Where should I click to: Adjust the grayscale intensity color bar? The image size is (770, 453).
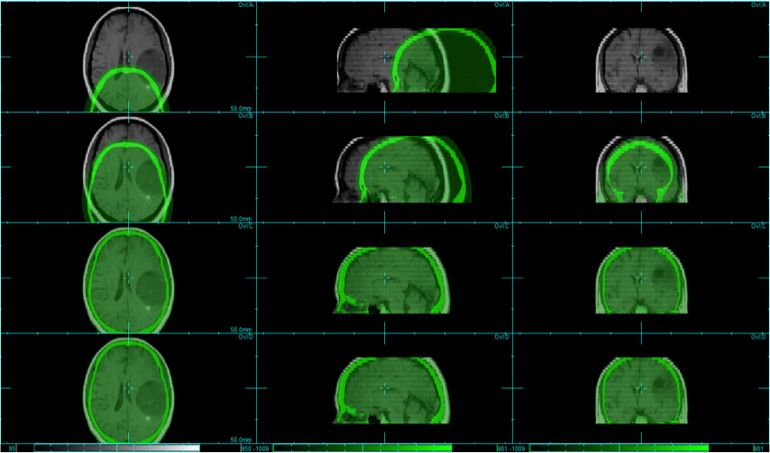[117, 448]
